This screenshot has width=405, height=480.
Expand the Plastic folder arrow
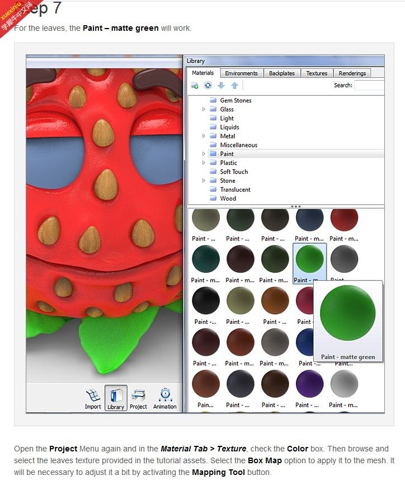204,162
